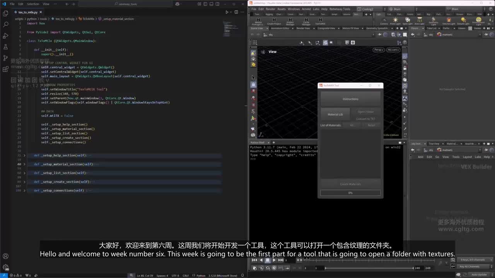Toggle Auto Update mode at bottom right

[482, 275]
